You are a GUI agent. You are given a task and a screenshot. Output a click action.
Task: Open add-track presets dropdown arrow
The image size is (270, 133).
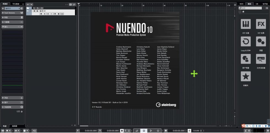pos(31,4)
